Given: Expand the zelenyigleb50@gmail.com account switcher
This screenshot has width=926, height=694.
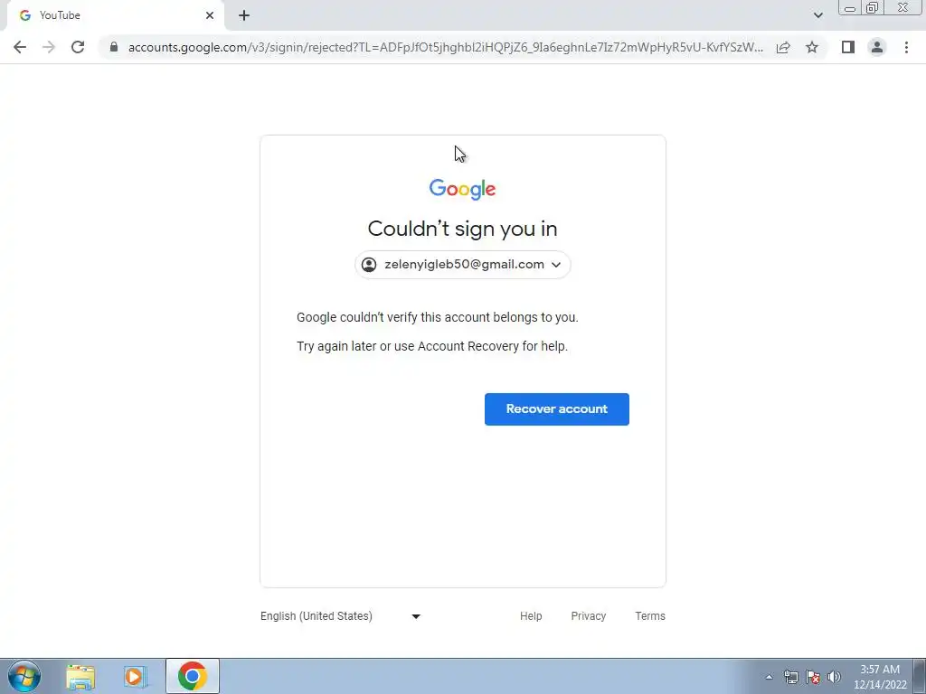Looking at the screenshot, I should click(x=462, y=265).
